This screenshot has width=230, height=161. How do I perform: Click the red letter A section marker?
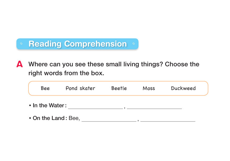point(19,64)
